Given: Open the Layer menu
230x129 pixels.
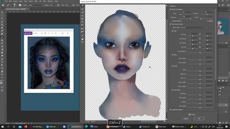Looking at the screenshot, I should [x=21, y=1].
